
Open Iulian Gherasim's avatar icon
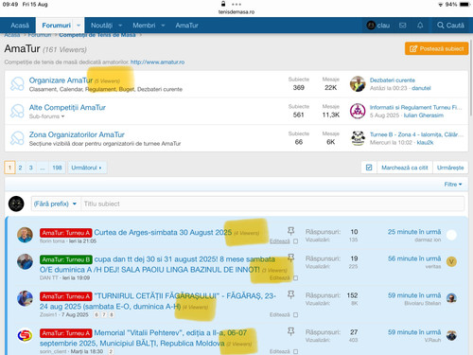point(358,111)
